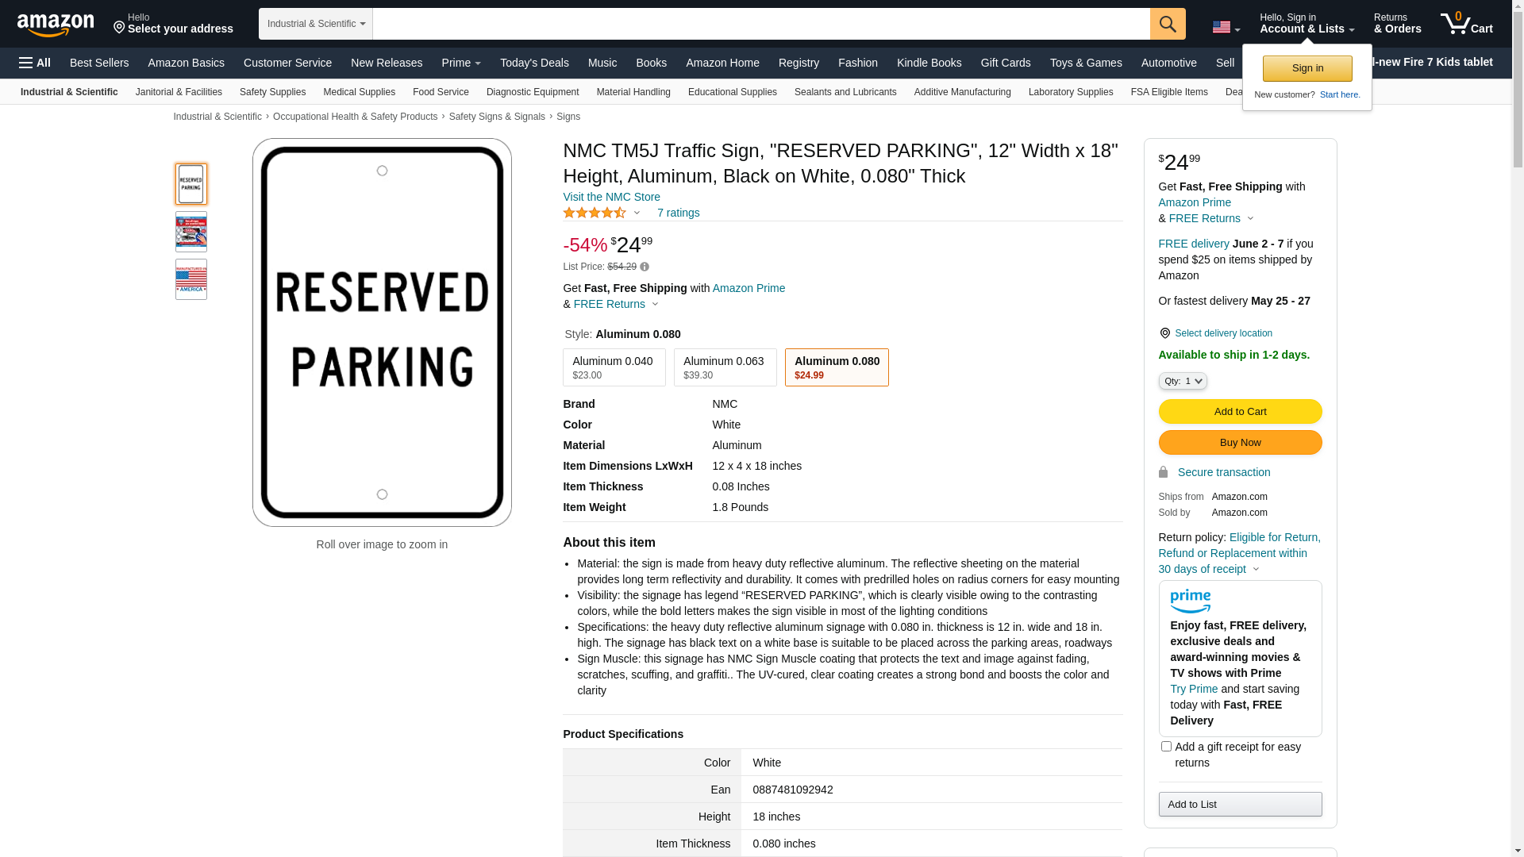Image resolution: width=1524 pixels, height=857 pixels.
Task: Click the search magnifying glass button
Action: (x=1167, y=24)
